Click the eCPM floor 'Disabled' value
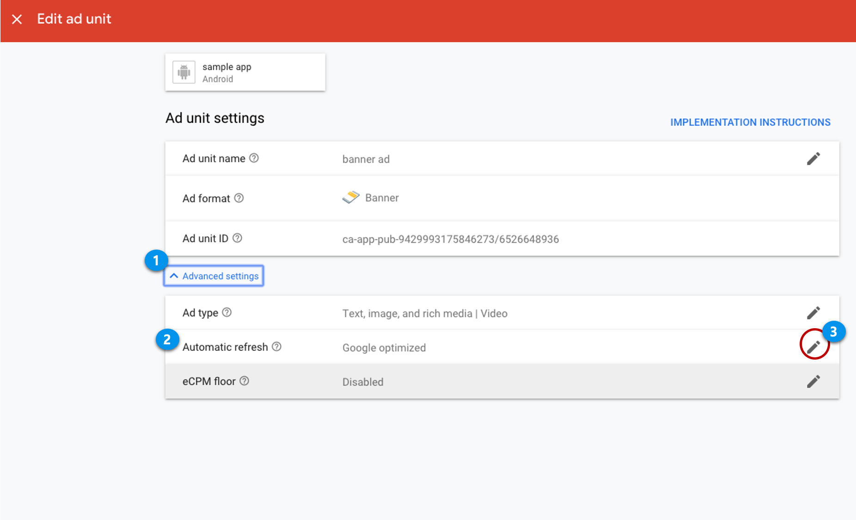This screenshot has height=520, width=856. (x=362, y=382)
